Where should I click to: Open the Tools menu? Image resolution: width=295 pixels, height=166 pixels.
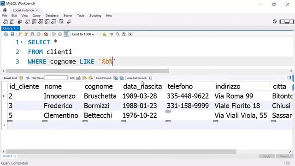[81, 15]
